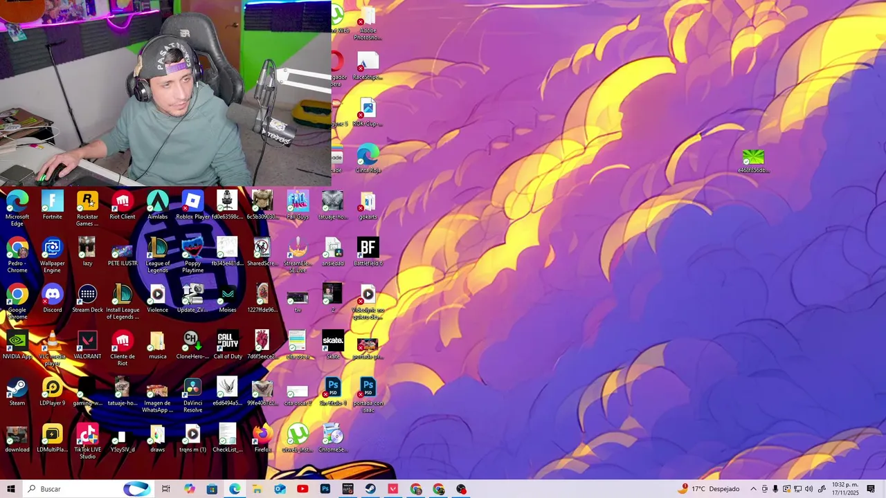Click the microphone tray icon

click(x=775, y=489)
